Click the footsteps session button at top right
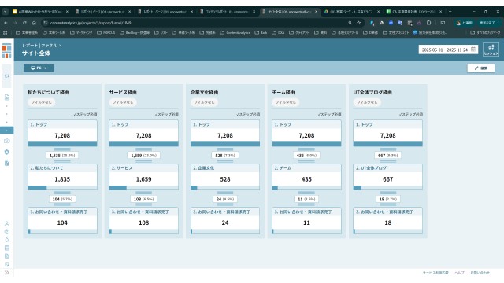 tap(491, 50)
